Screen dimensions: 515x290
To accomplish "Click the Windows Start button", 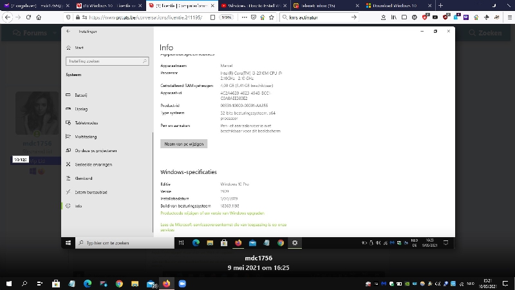I will pos(8,284).
